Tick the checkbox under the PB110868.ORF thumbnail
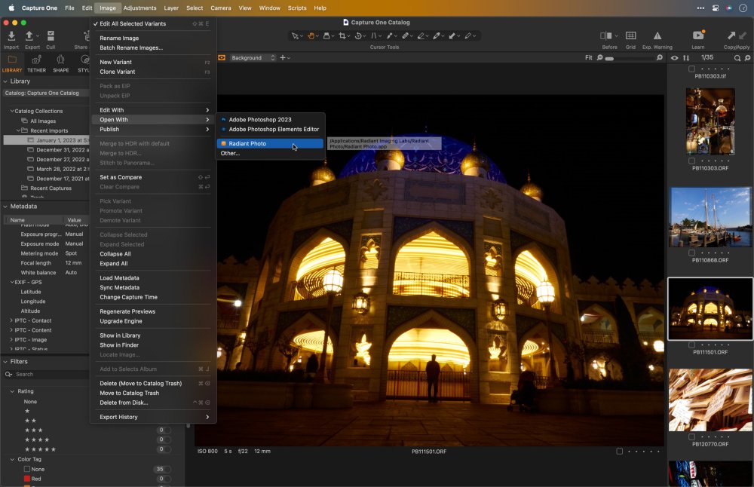This screenshot has width=754, height=487. pos(692,253)
